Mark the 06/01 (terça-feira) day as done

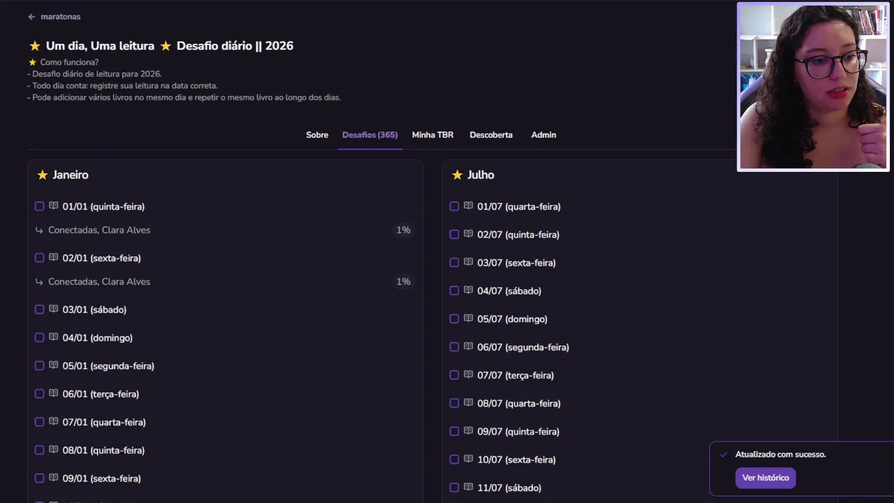point(39,394)
